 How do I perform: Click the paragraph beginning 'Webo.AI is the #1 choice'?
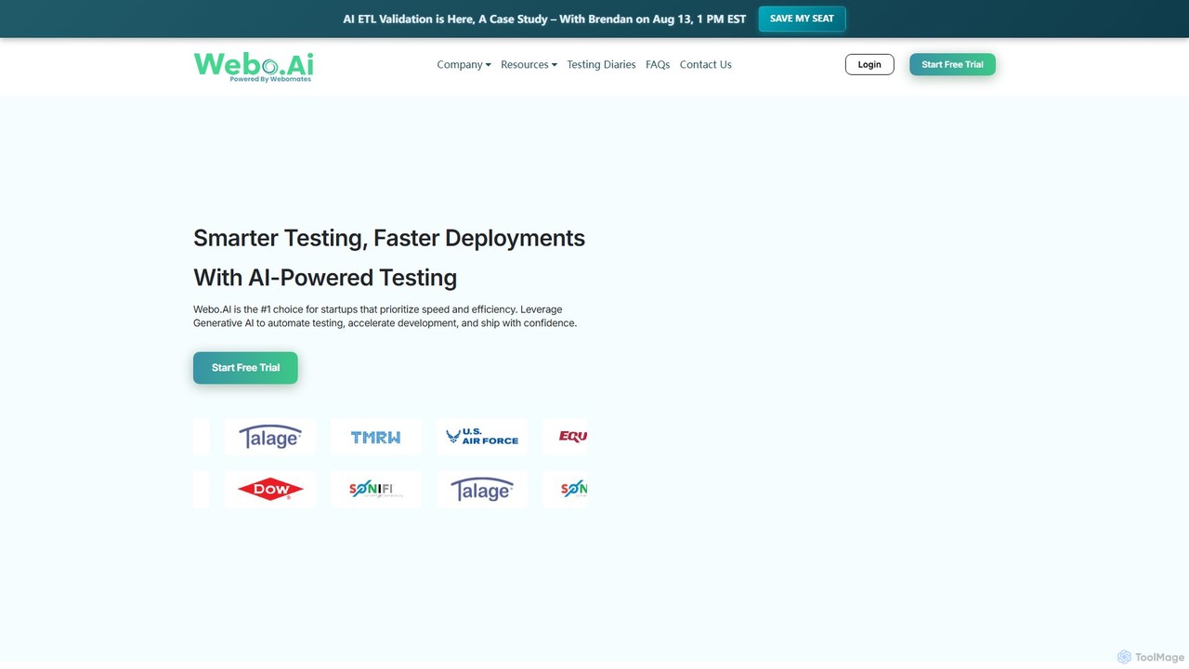[x=385, y=316]
